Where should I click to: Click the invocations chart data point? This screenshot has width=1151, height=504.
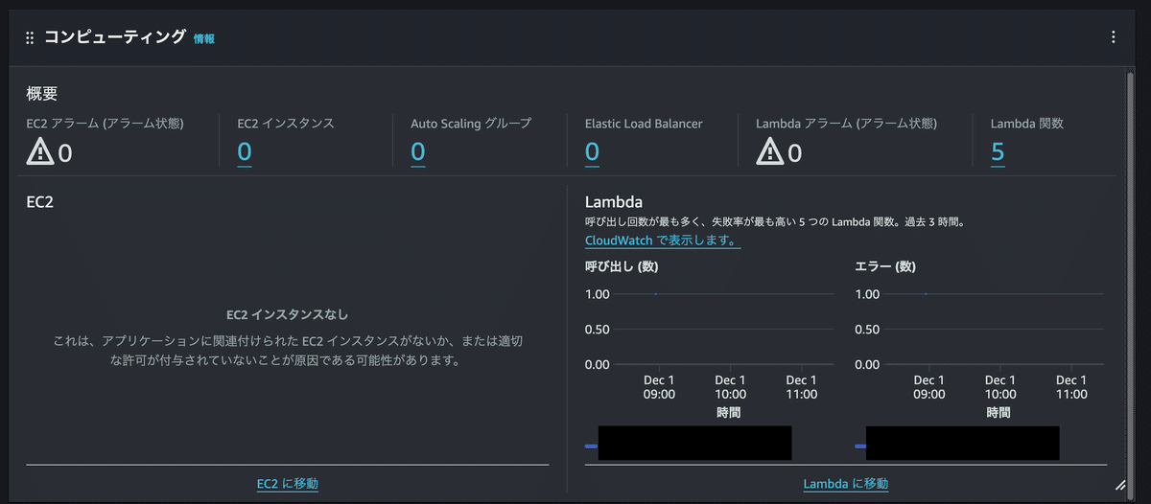pos(656,294)
